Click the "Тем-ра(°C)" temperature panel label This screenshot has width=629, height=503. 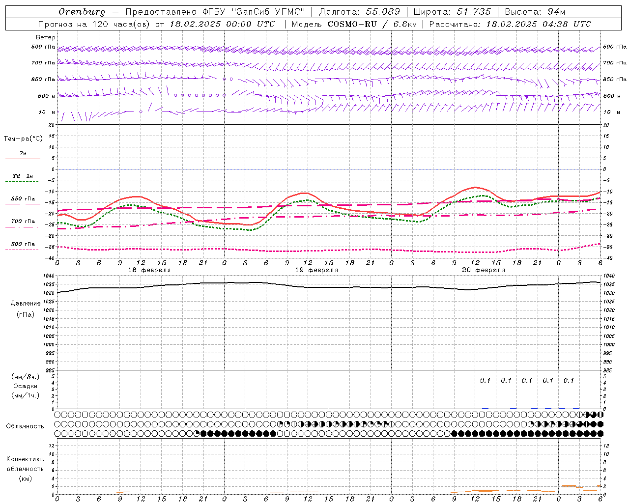point(23,139)
